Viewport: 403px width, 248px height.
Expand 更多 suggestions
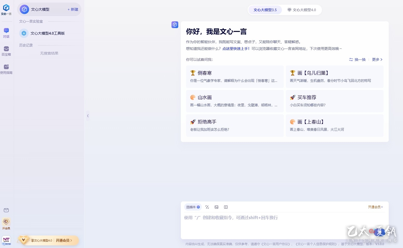click(377, 60)
